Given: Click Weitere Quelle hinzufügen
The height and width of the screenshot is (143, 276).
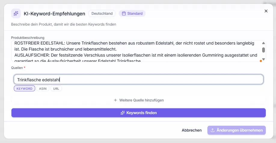Looking at the screenshot, I should tap(139, 100).
